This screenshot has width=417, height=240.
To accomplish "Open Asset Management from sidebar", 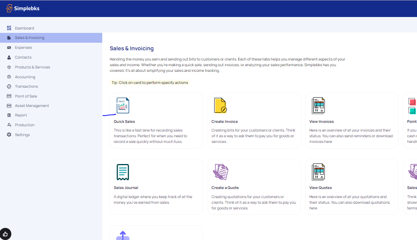I will click(32, 106).
